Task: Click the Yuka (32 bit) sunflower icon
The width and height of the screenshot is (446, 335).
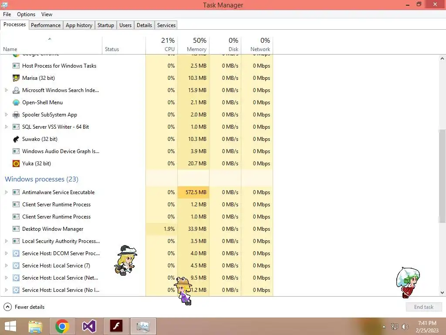Action: click(x=16, y=164)
